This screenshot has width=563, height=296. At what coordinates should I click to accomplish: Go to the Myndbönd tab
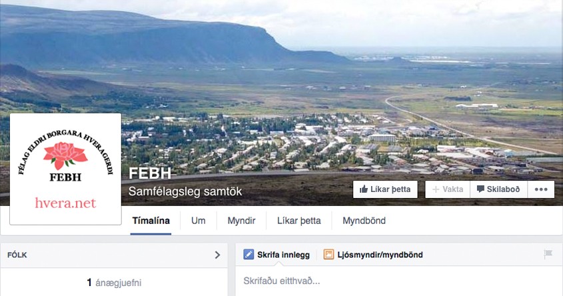click(364, 221)
